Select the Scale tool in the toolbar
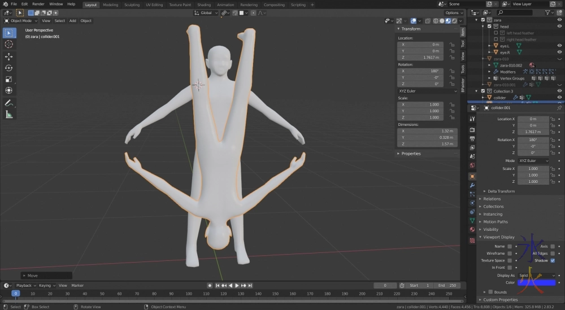This screenshot has width=565, height=310. 9,79
